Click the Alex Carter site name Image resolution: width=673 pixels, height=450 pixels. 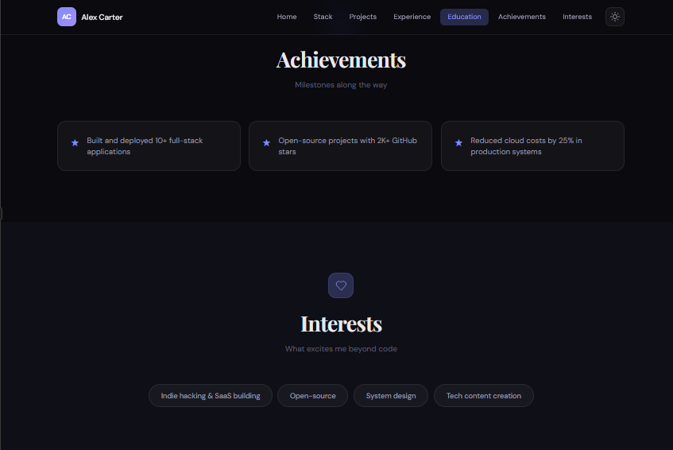coord(102,17)
